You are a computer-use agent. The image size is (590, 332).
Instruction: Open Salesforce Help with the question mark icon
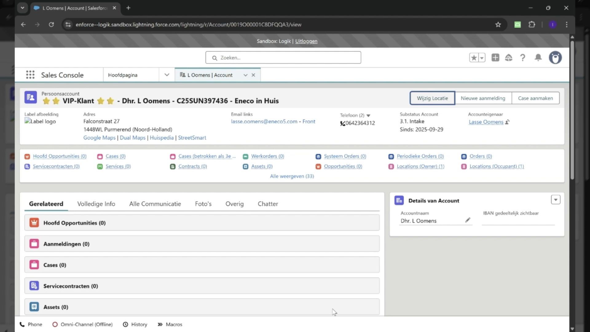coord(523,57)
